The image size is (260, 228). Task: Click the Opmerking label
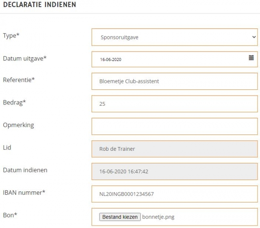[x=18, y=125]
